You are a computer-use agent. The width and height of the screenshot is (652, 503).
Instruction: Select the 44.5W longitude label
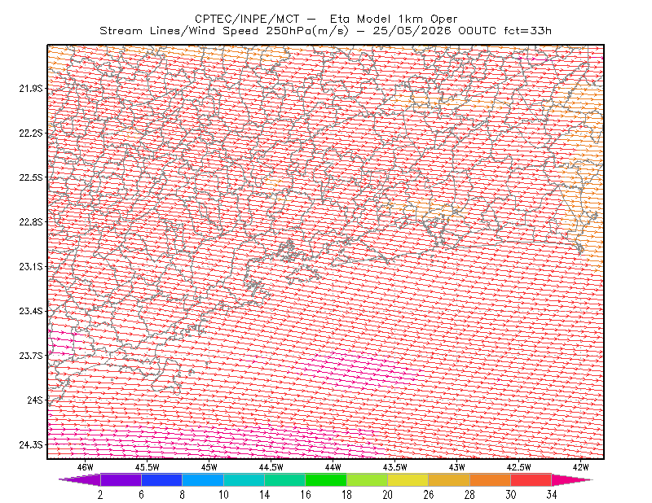(x=271, y=467)
